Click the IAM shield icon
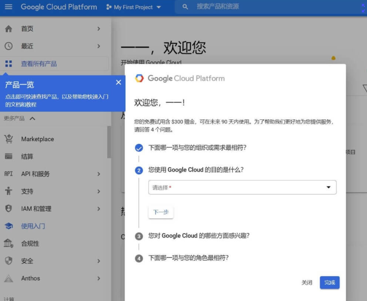The height and width of the screenshot is (301, 367). tap(9, 208)
